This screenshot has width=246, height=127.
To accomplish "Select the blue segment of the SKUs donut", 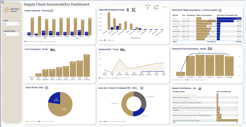I will point(138,113).
